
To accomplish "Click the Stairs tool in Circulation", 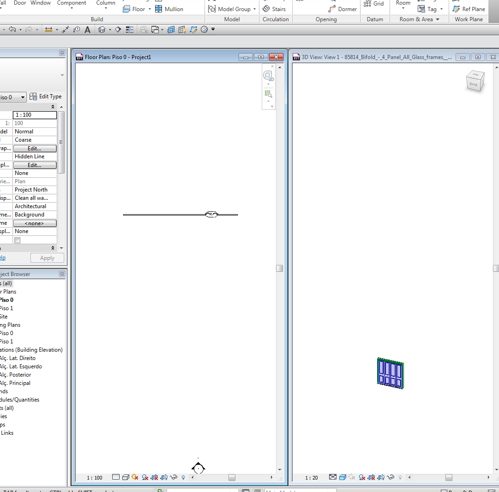I will (273, 9).
